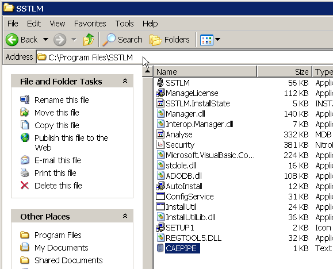Collapse the File and Folder Tasks panel
The width and height of the screenshot is (333, 269).
point(125,81)
